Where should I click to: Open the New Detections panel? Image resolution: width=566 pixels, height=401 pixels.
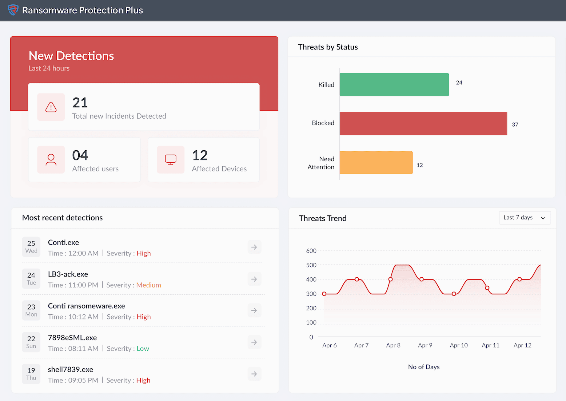pyautogui.click(x=71, y=56)
